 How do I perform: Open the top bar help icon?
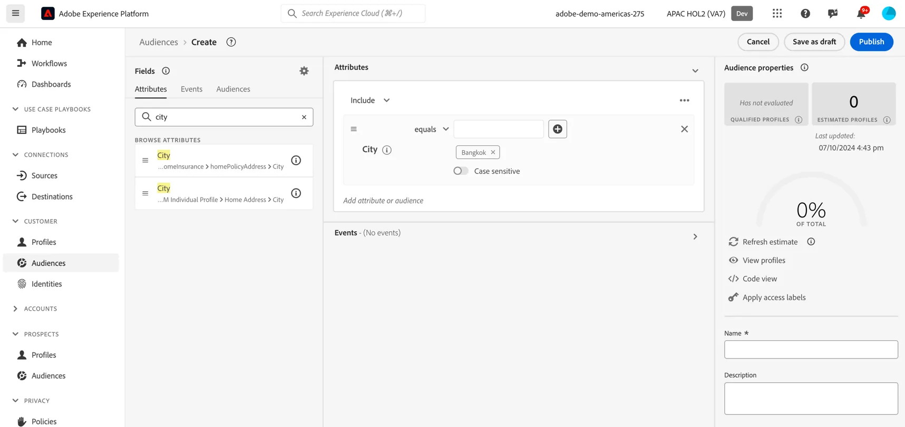point(805,13)
